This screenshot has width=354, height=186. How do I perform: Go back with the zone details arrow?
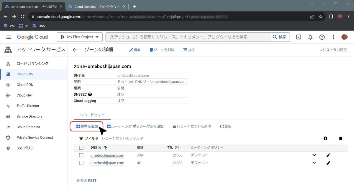(75, 50)
